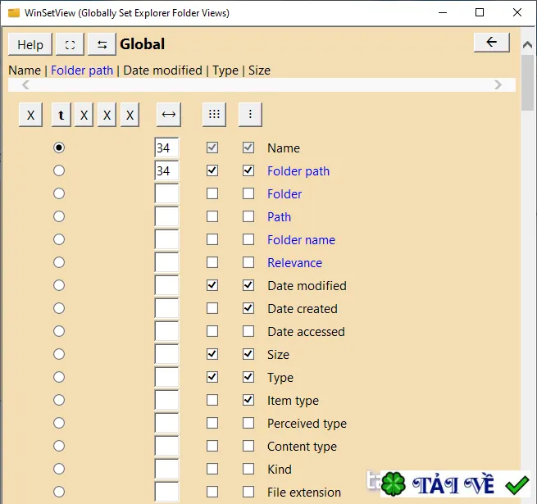
Task: Maximize the WinSetView window
Action: pyautogui.click(x=480, y=12)
